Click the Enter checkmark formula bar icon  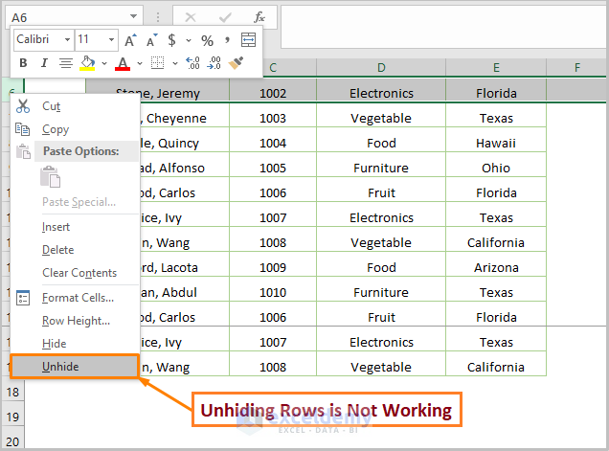(x=225, y=17)
